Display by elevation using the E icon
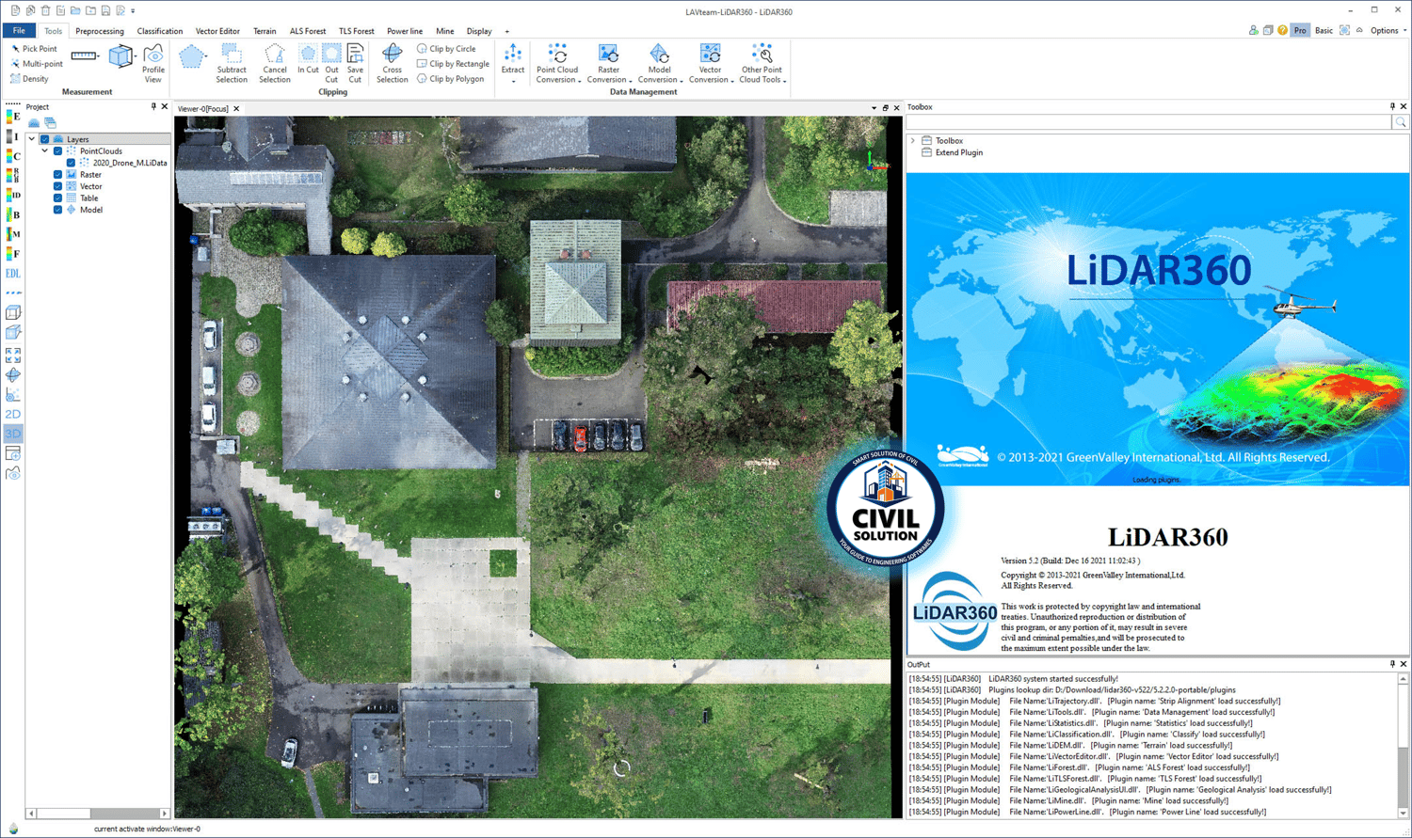1412x838 pixels. click(x=13, y=117)
